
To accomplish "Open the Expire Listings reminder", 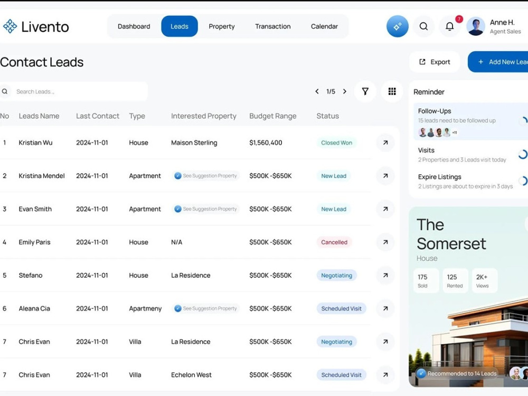I will point(471,181).
